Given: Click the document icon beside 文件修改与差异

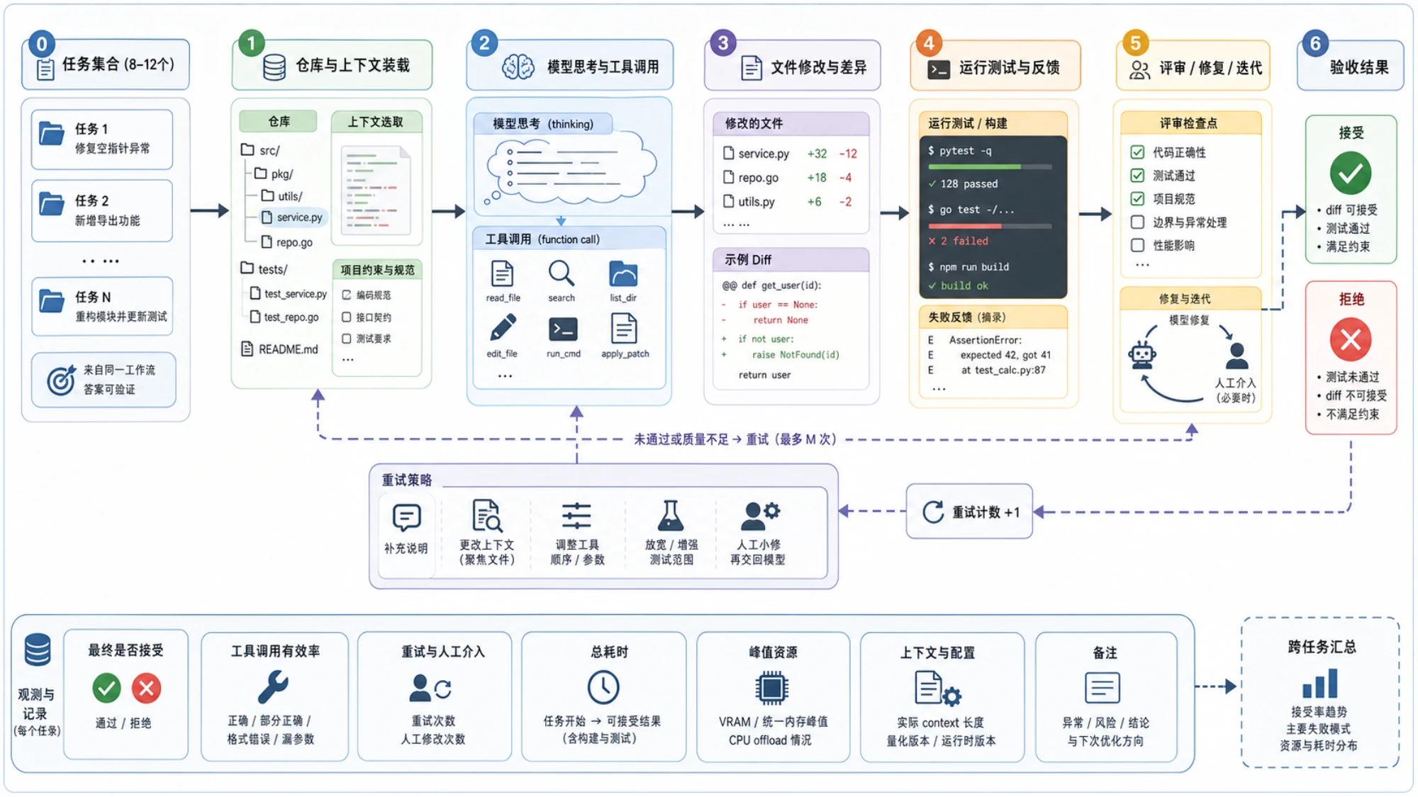Looking at the screenshot, I should (751, 68).
